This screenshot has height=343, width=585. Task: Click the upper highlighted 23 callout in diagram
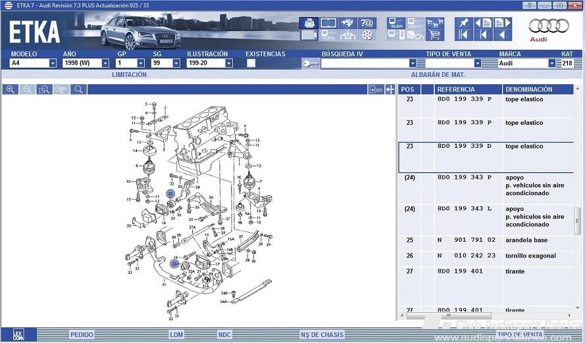tap(170, 194)
